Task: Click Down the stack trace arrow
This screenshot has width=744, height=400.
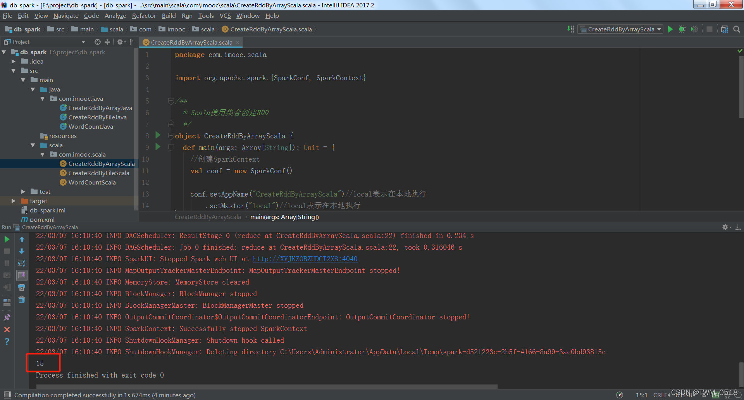Action: pyautogui.click(x=22, y=251)
